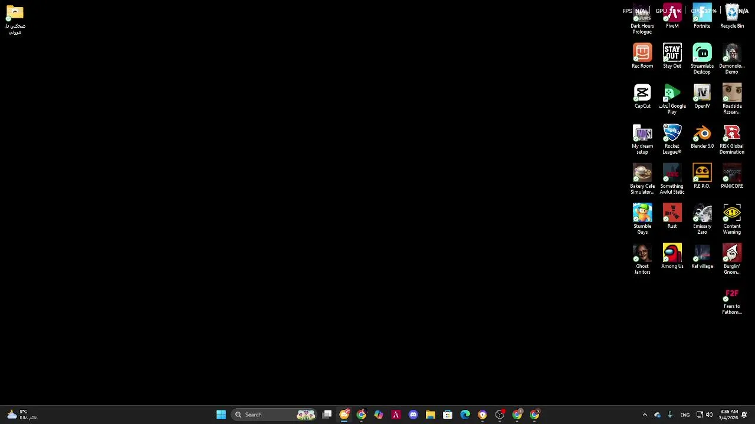Open the volume speaker control

click(709, 415)
